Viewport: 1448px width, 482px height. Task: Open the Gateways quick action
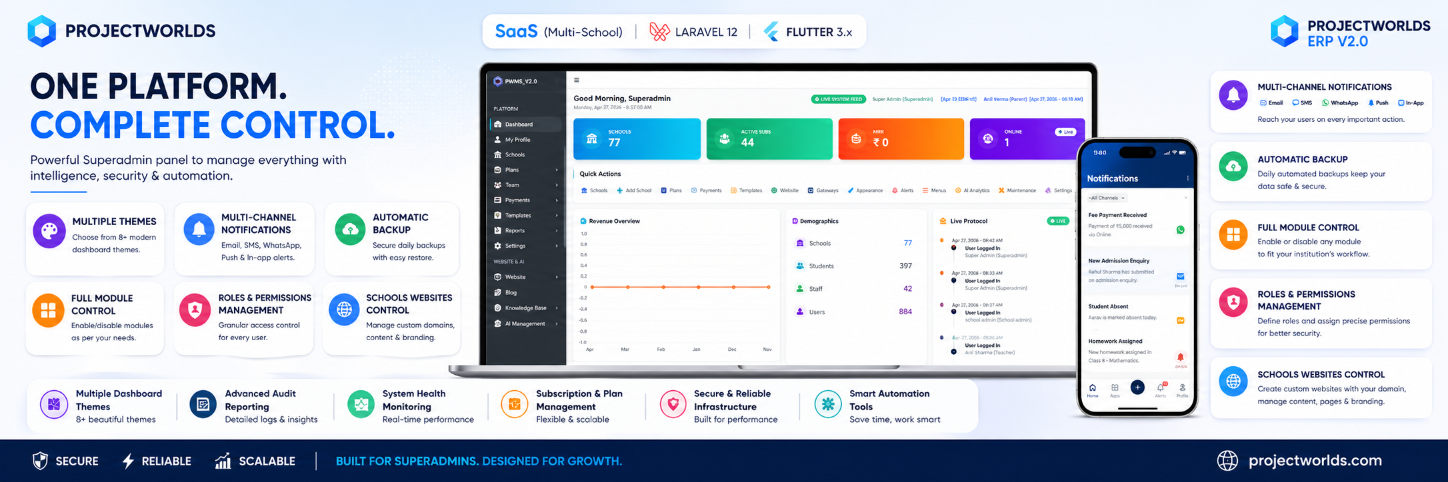pyautogui.click(x=823, y=190)
